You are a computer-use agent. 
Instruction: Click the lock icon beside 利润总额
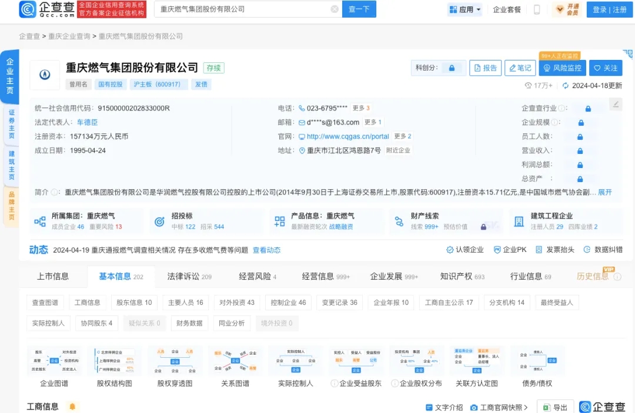tap(580, 165)
